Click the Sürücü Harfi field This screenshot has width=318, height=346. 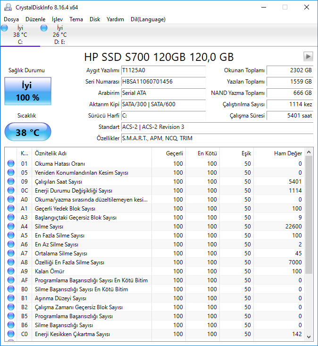click(163, 116)
